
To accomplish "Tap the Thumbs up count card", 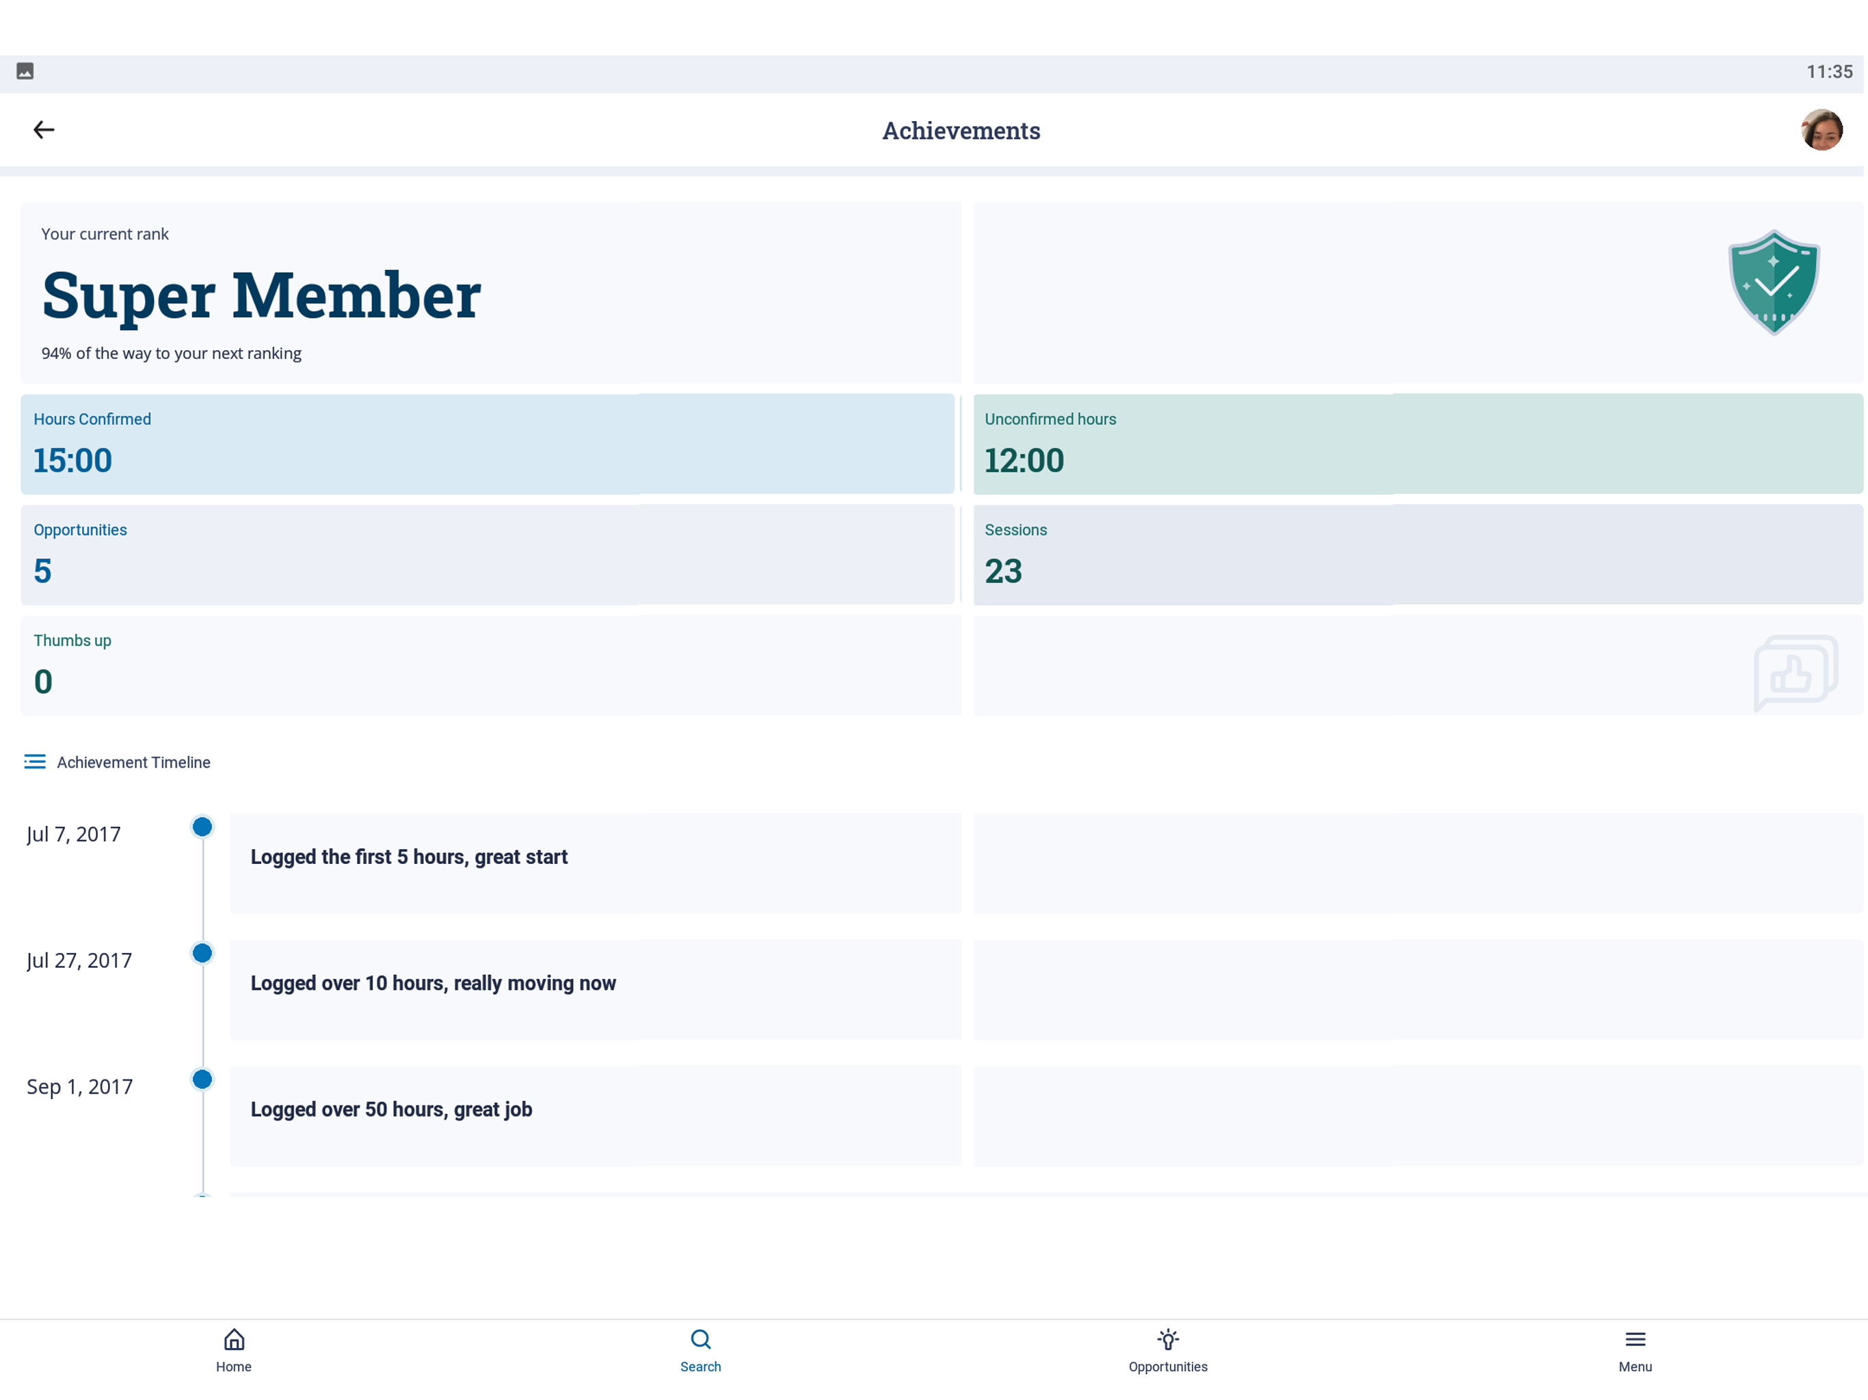I will click(x=942, y=665).
